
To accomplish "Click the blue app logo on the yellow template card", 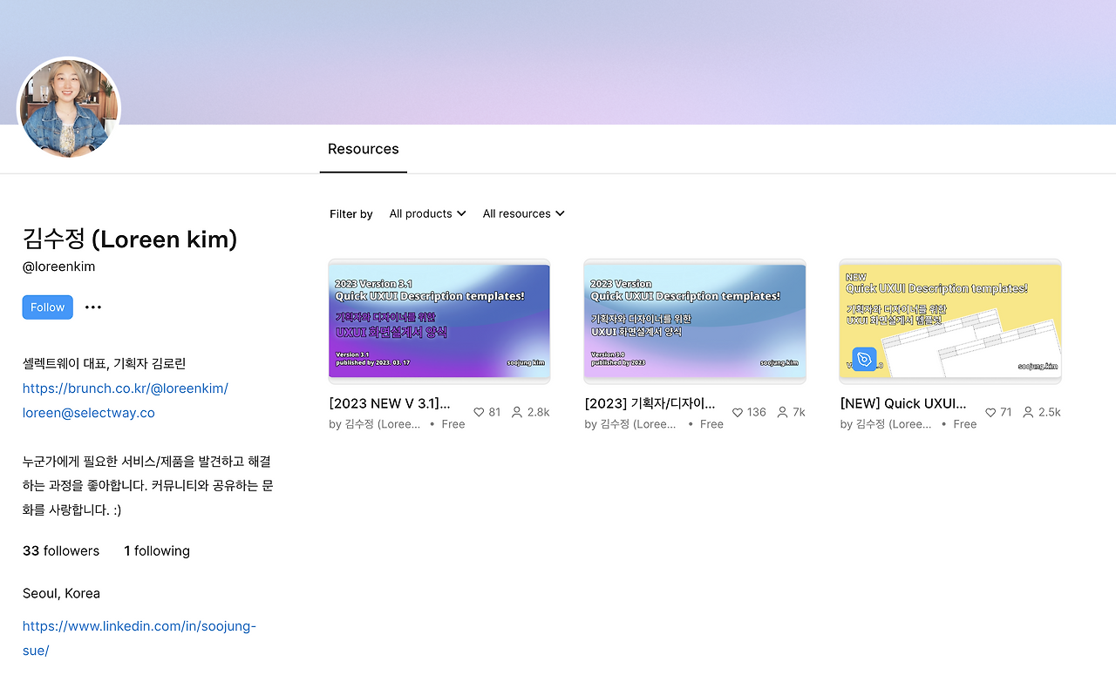I will pyautogui.click(x=863, y=359).
